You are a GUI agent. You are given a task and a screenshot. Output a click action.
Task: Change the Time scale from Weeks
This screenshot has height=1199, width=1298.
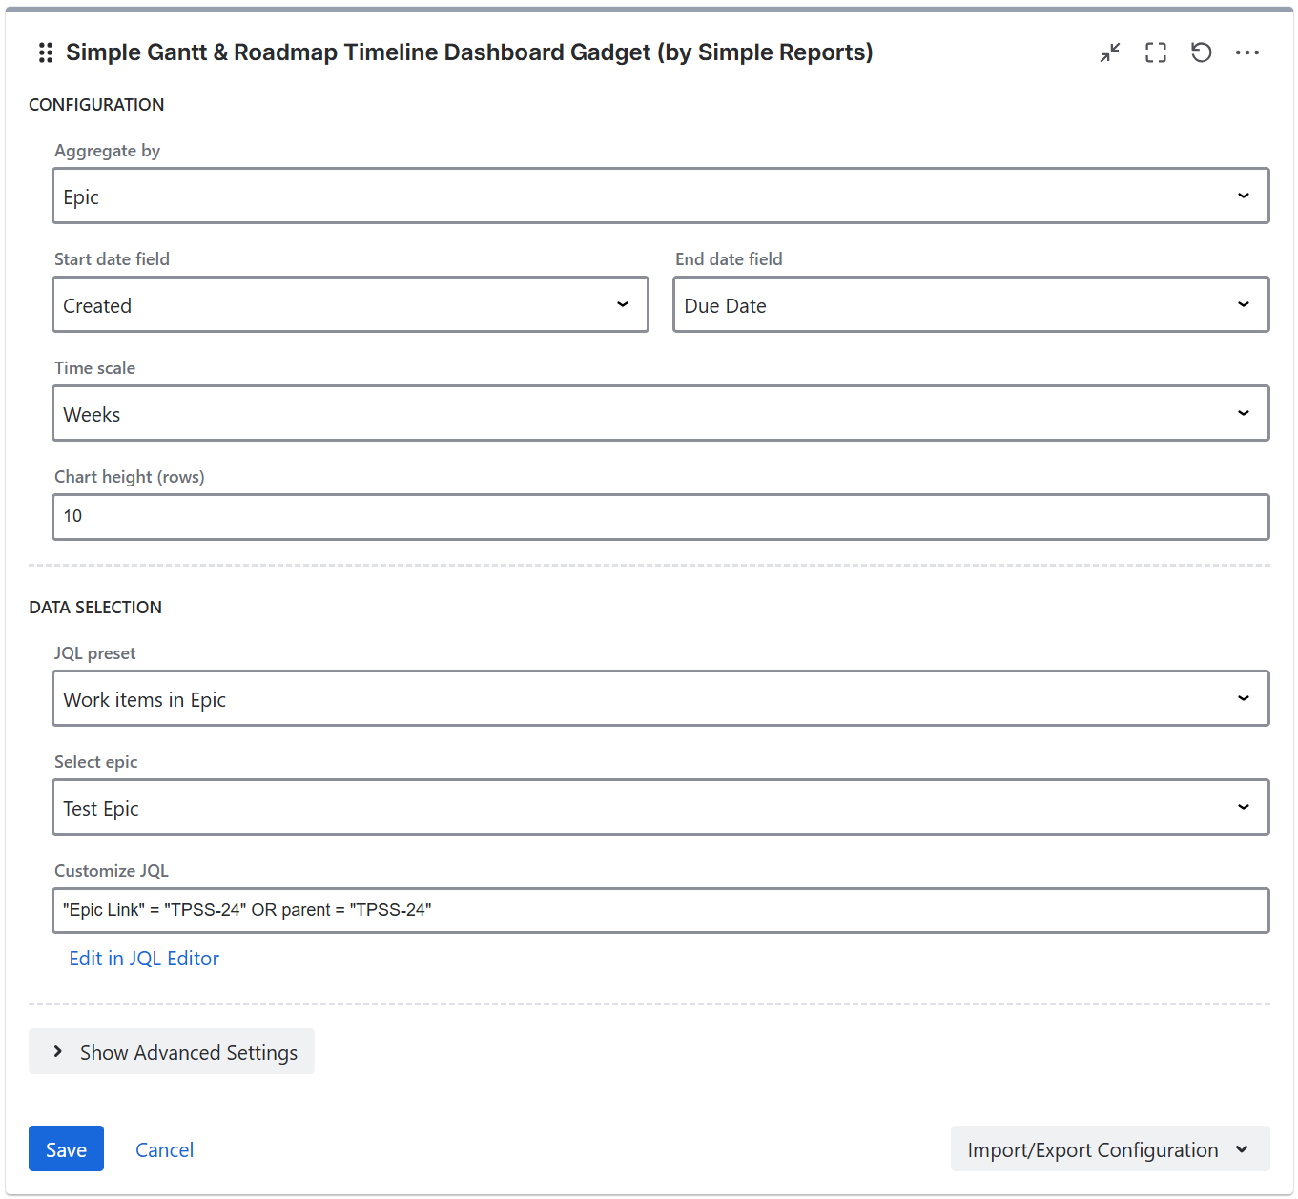click(660, 414)
